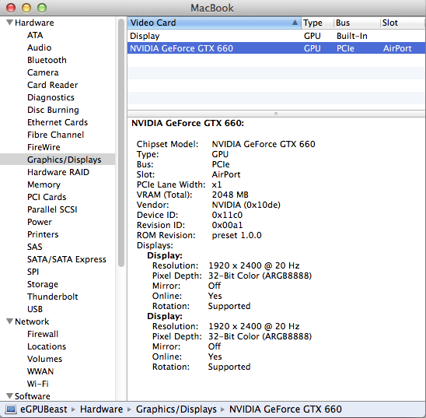Sort by the Slot column header
This screenshot has width=426, height=418.
tap(403, 23)
